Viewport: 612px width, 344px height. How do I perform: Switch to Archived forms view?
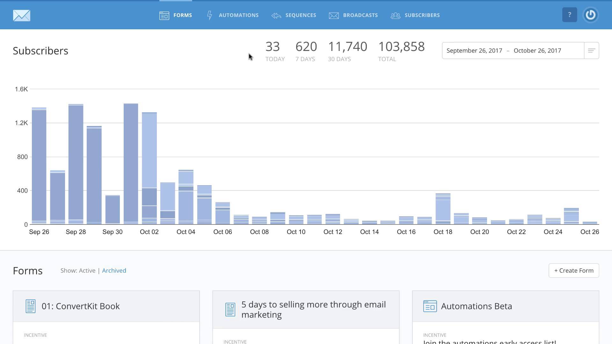pyautogui.click(x=114, y=270)
